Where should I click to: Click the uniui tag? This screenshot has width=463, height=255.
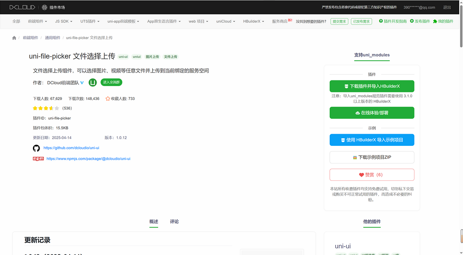pyautogui.click(x=137, y=56)
